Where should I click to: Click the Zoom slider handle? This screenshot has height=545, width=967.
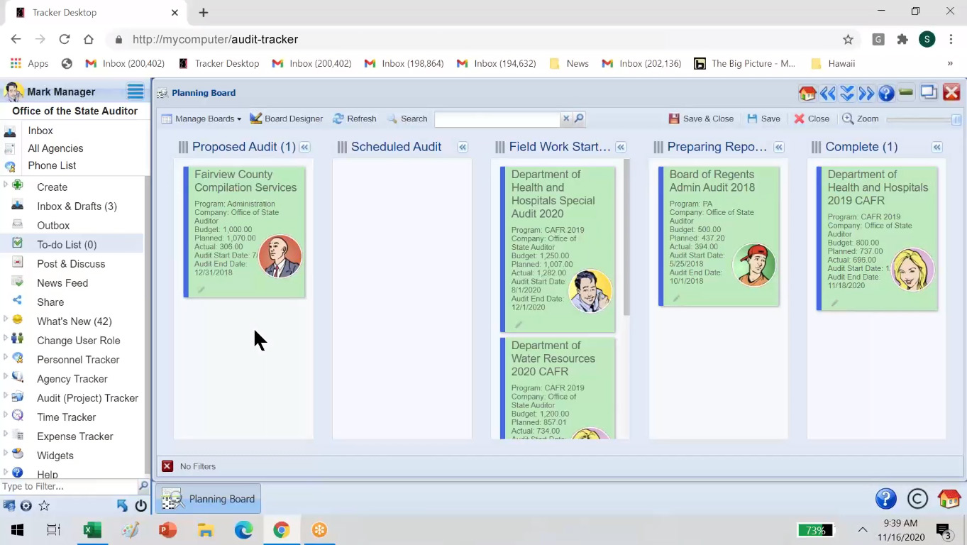956,119
